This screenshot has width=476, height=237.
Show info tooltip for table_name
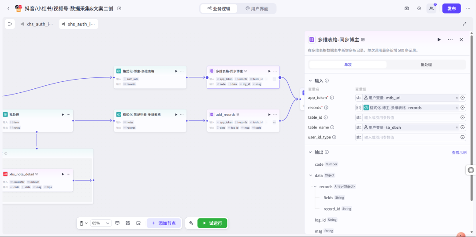[332, 128]
